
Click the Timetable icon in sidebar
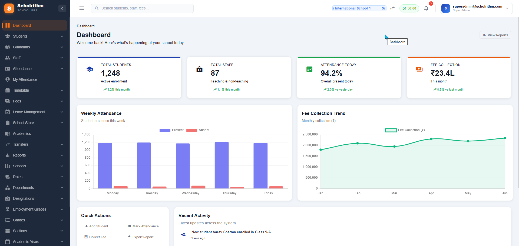[x=8, y=90]
